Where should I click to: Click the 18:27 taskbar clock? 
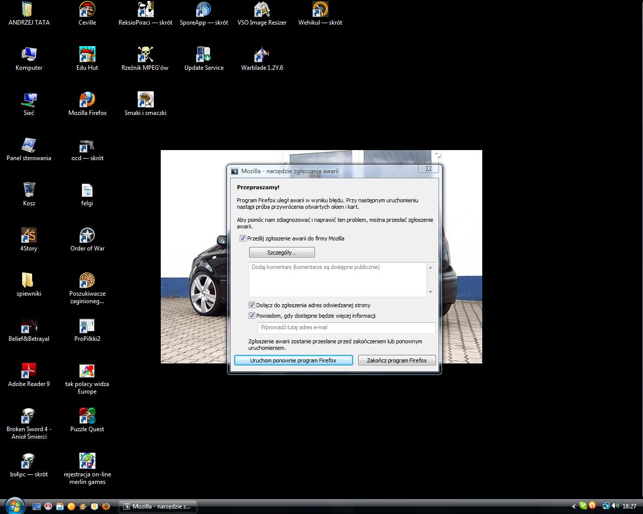click(x=629, y=506)
